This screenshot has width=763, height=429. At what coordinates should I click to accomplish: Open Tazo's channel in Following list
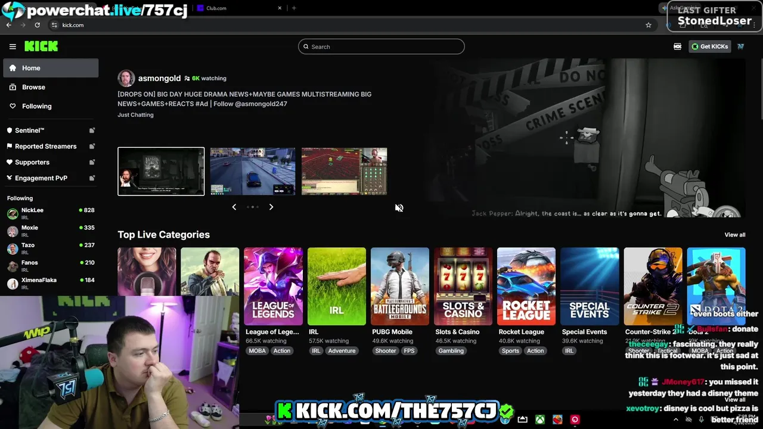[x=51, y=248]
